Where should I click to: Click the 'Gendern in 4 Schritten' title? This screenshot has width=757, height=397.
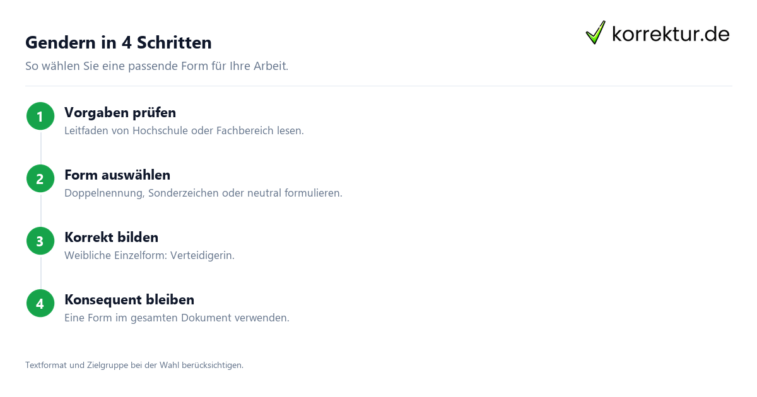click(119, 43)
